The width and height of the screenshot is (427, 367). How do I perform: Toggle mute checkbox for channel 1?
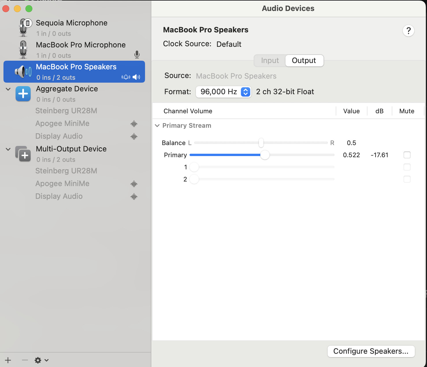click(x=407, y=167)
